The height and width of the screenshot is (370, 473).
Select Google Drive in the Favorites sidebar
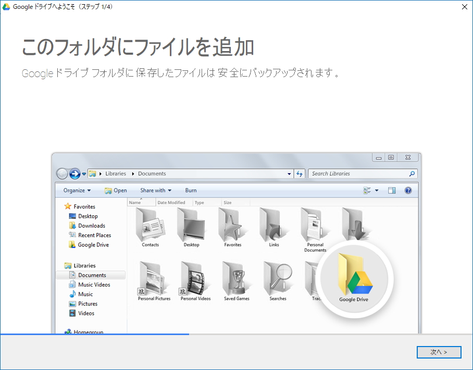pyautogui.click(x=93, y=244)
